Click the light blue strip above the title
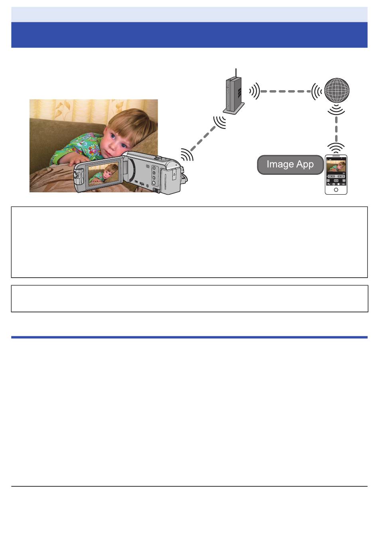379x557 pixels. pyautogui.click(x=189, y=14)
